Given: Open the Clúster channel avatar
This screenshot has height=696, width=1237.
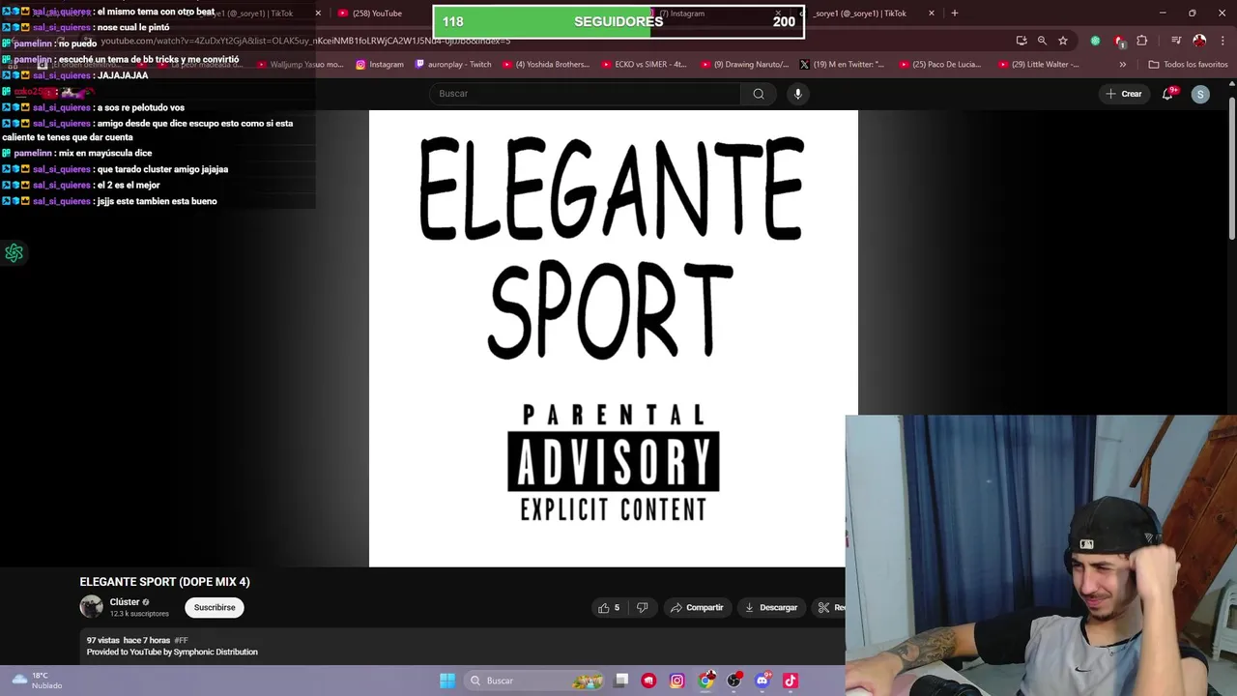Looking at the screenshot, I should (92, 607).
